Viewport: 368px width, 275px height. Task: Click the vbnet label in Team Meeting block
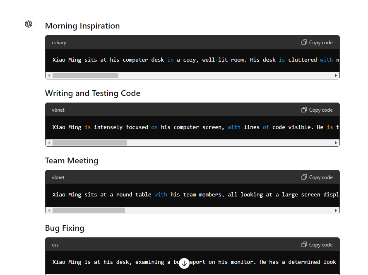[x=58, y=177]
